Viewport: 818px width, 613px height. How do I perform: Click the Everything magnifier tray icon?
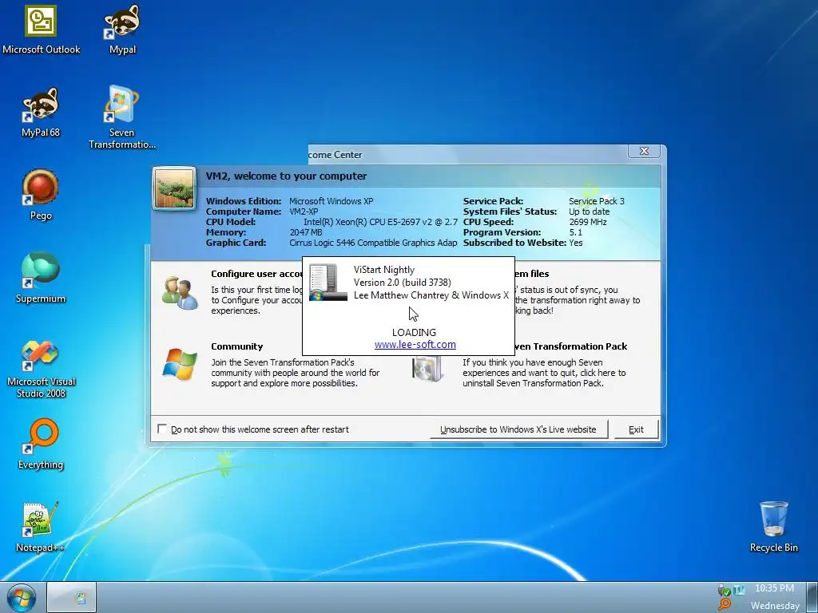(724, 605)
